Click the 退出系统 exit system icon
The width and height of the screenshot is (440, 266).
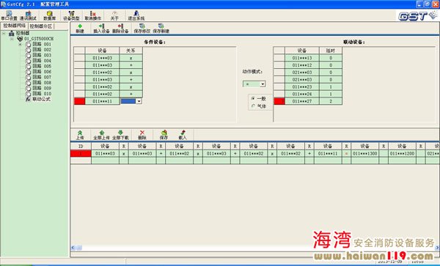[136, 15]
